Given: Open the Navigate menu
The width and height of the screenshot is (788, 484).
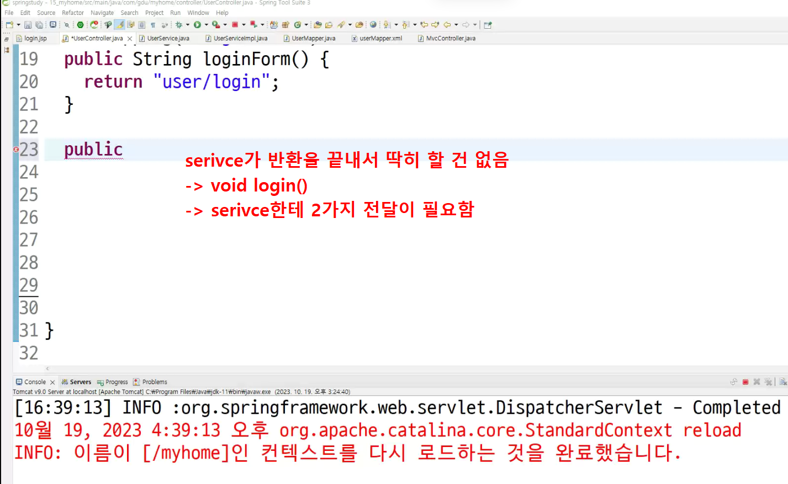Looking at the screenshot, I should [102, 13].
